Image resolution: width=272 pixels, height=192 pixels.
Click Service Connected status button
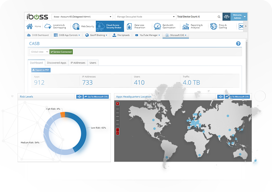point(61,52)
